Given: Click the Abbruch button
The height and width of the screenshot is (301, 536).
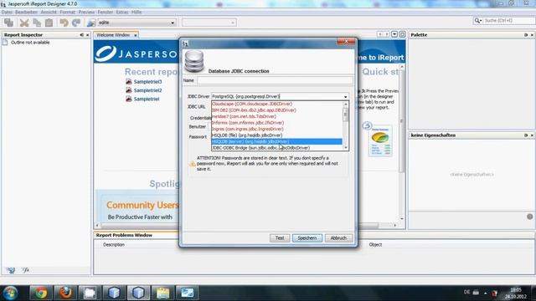Looking at the screenshot, I should [338, 237].
